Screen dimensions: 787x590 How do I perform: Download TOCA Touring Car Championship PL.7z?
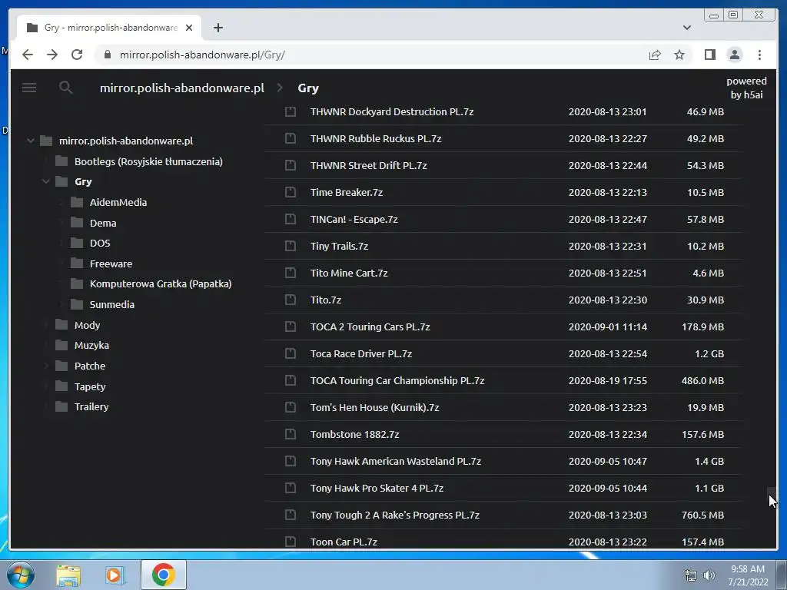[x=397, y=380]
